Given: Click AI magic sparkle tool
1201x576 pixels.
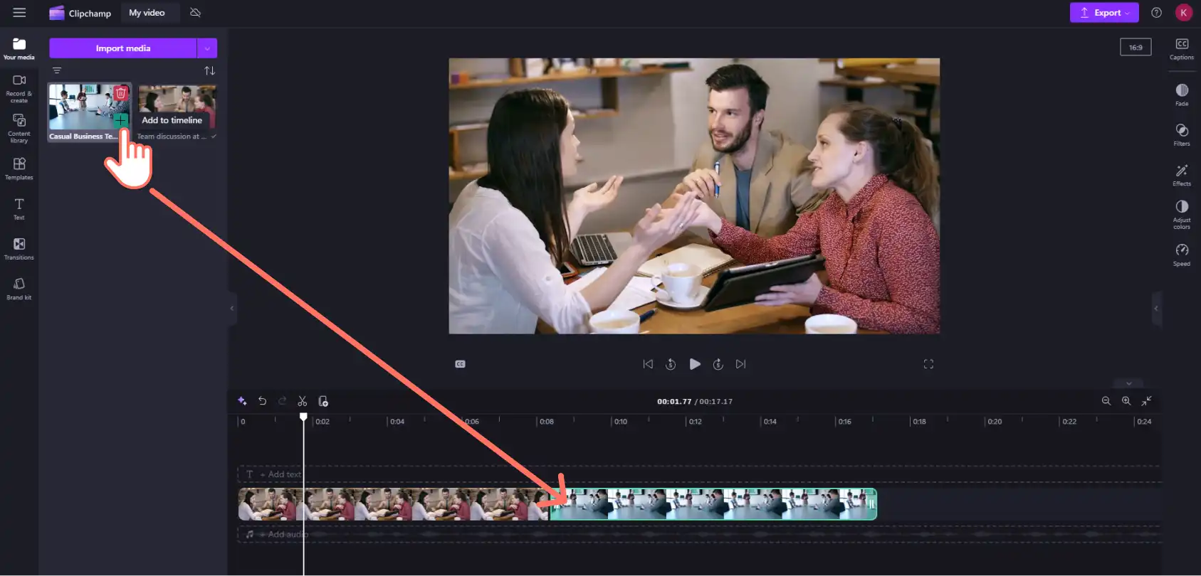Looking at the screenshot, I should pyautogui.click(x=242, y=401).
